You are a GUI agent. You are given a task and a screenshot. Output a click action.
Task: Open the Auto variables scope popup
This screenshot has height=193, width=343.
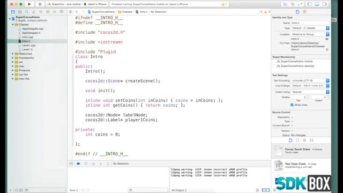pyautogui.click(x=74, y=190)
